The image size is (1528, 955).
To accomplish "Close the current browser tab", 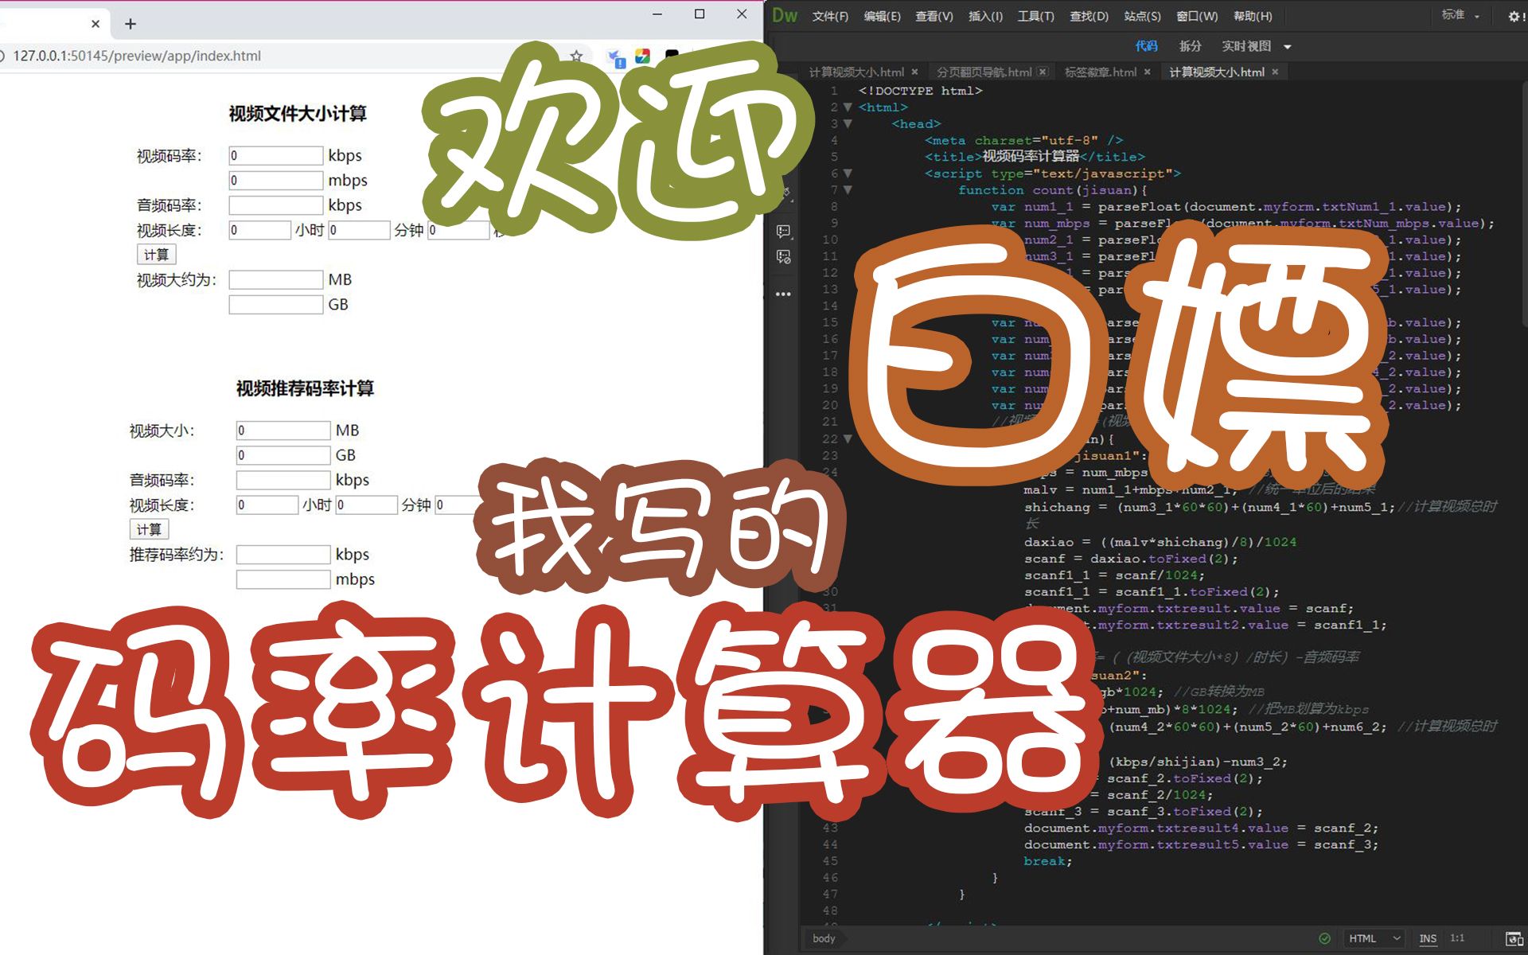I will (95, 24).
